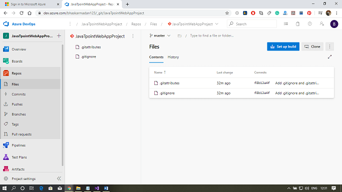
Task: Open the work items list icon in header
Action: tap(286, 24)
